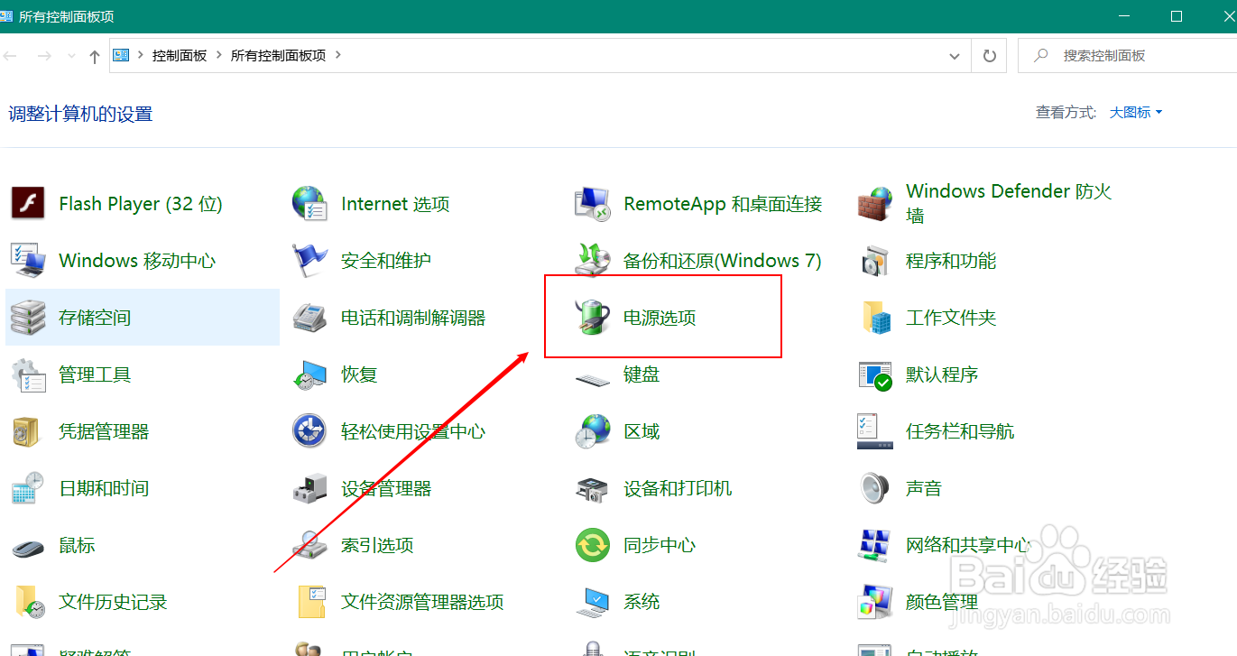
Task: Open Internet 选项 icon
Action: (x=309, y=204)
